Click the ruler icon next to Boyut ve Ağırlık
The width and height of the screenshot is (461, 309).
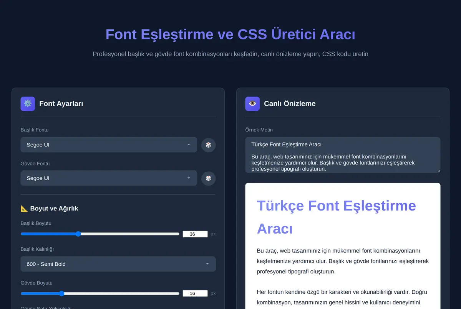[x=24, y=209]
